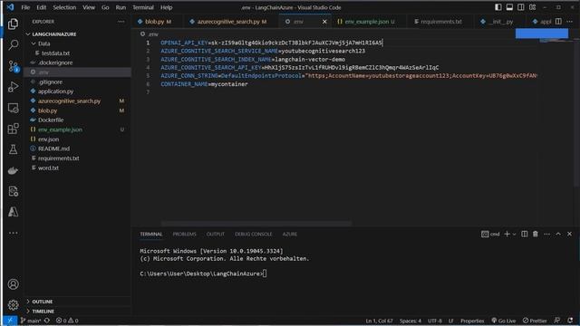
Task: Open the Extensions view
Action: 13,129
